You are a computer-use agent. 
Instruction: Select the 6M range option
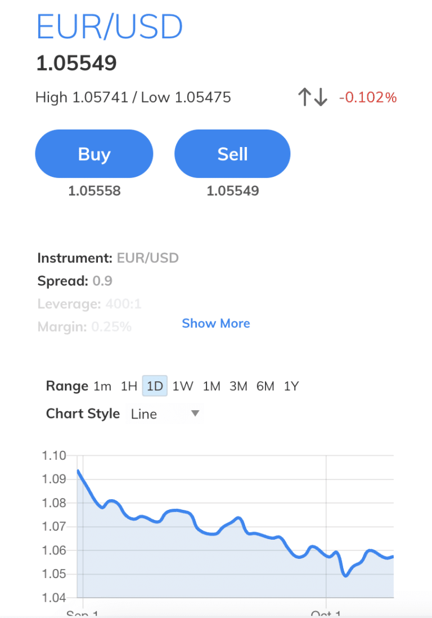265,386
